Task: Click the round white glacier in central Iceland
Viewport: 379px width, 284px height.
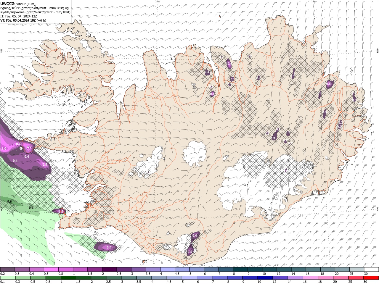Action: tap(194, 153)
